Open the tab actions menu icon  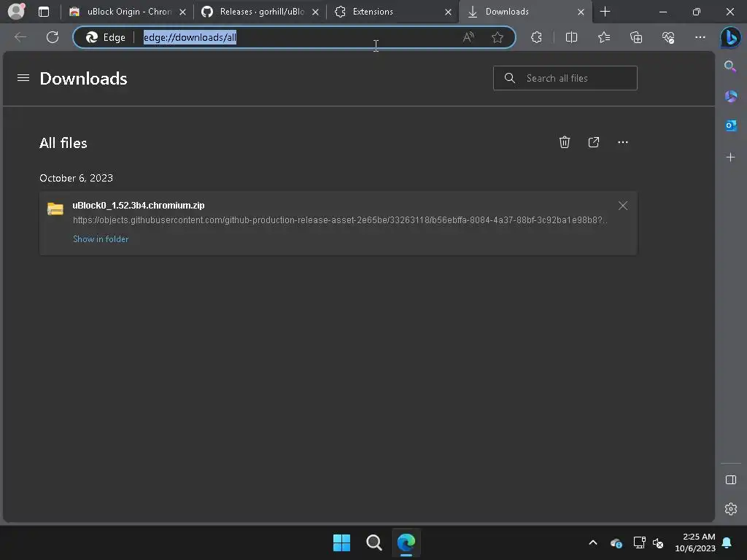43,12
